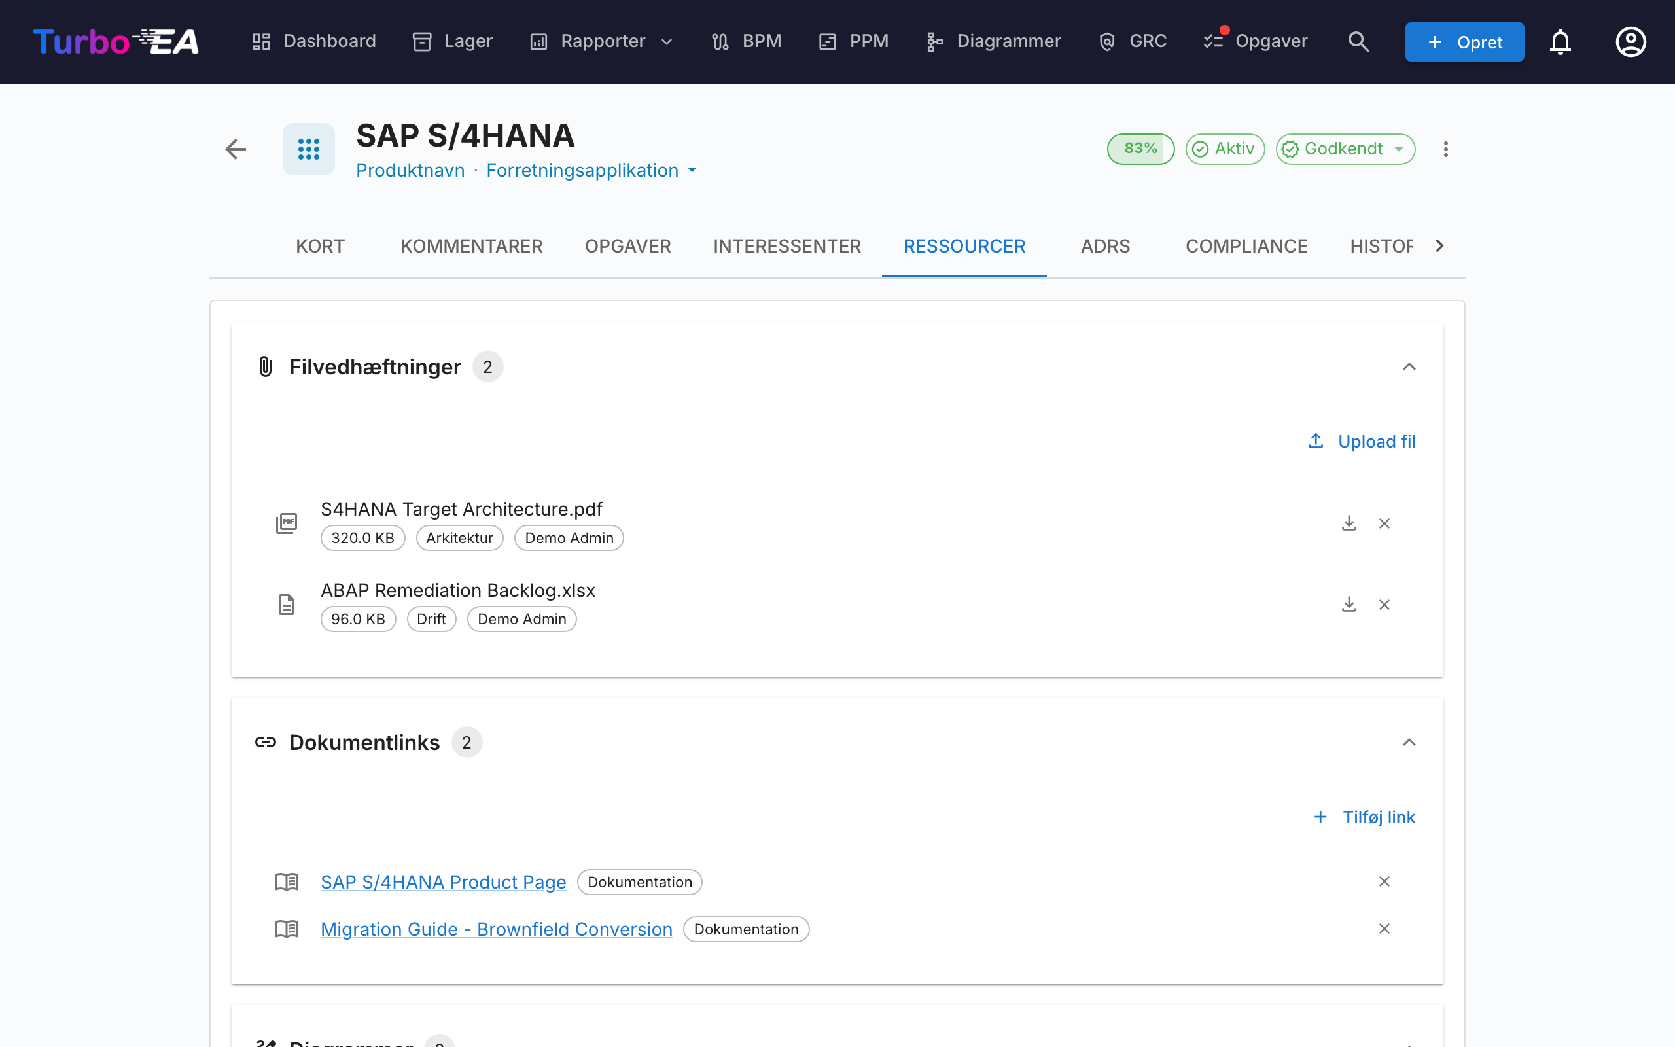Viewport: 1675px width, 1047px height.
Task: Click the 96.0 KB size chip
Action: 358,619
